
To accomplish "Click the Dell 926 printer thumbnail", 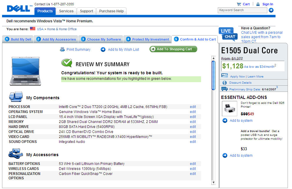I will [x=229, y=108].
